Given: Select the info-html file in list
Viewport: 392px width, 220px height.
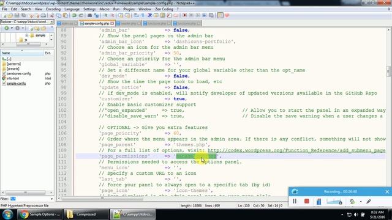Looking at the screenshot, I should pos(13,78).
